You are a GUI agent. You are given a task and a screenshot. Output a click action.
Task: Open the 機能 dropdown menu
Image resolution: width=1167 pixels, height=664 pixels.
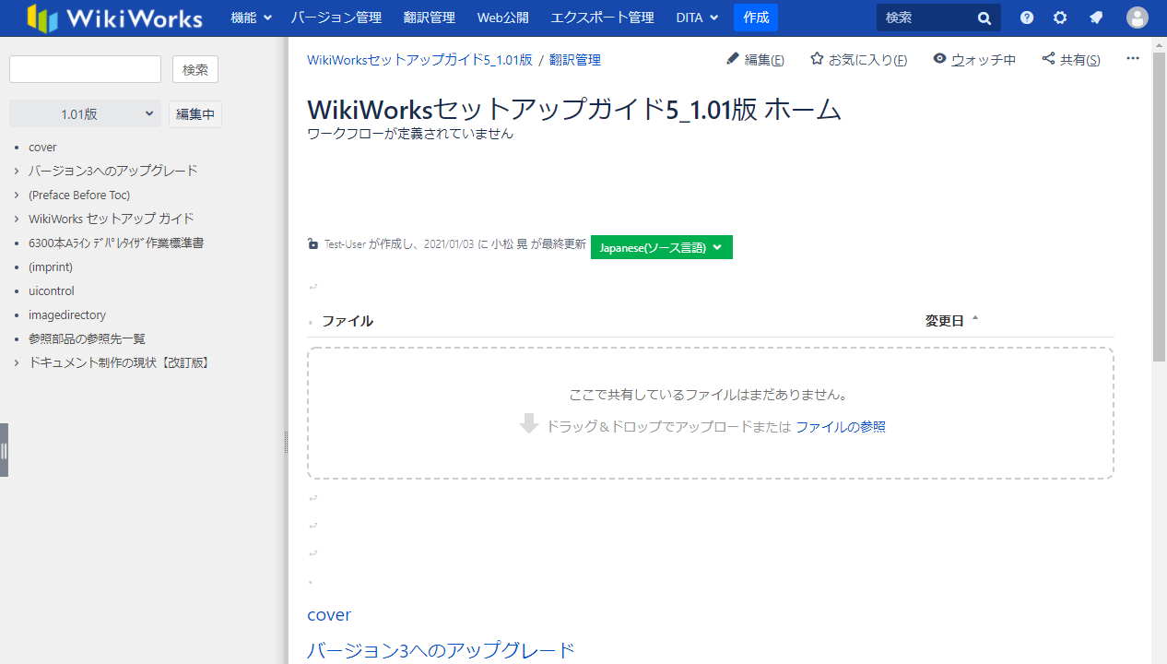[252, 18]
